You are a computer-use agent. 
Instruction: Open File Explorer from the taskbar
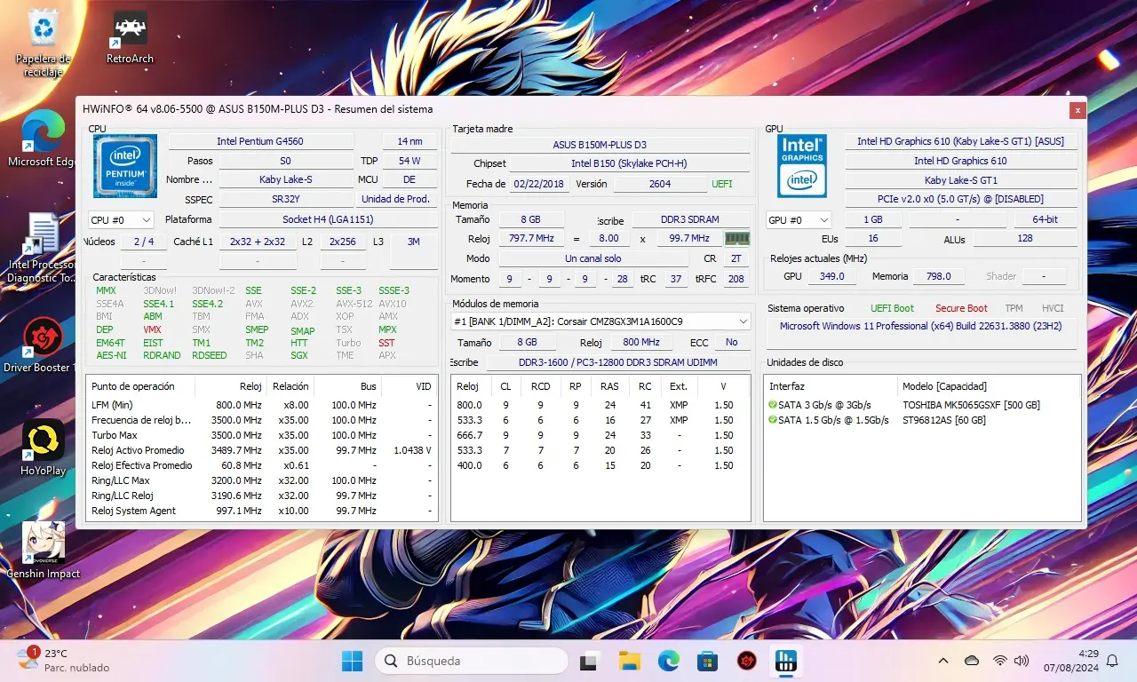tap(629, 661)
